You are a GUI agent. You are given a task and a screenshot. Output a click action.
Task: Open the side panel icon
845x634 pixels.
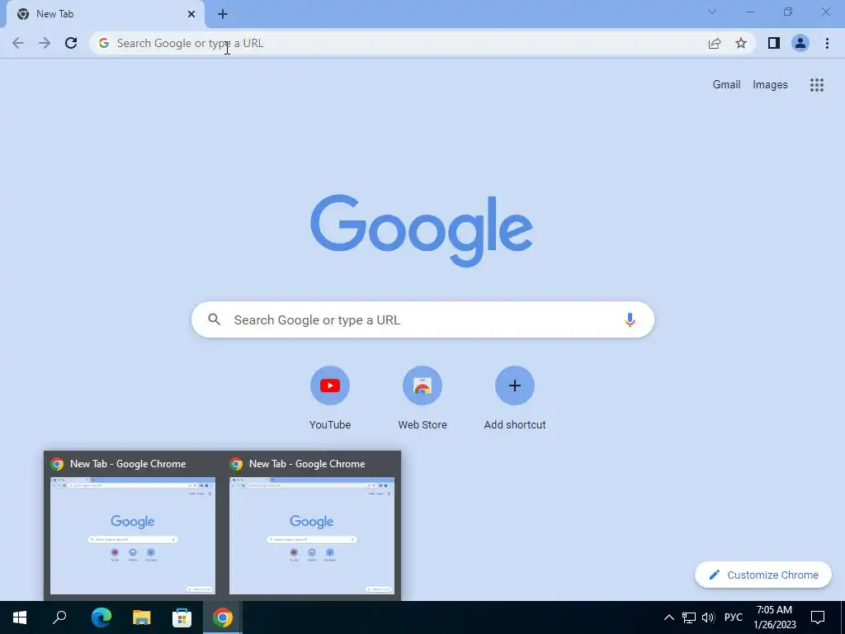pos(774,43)
